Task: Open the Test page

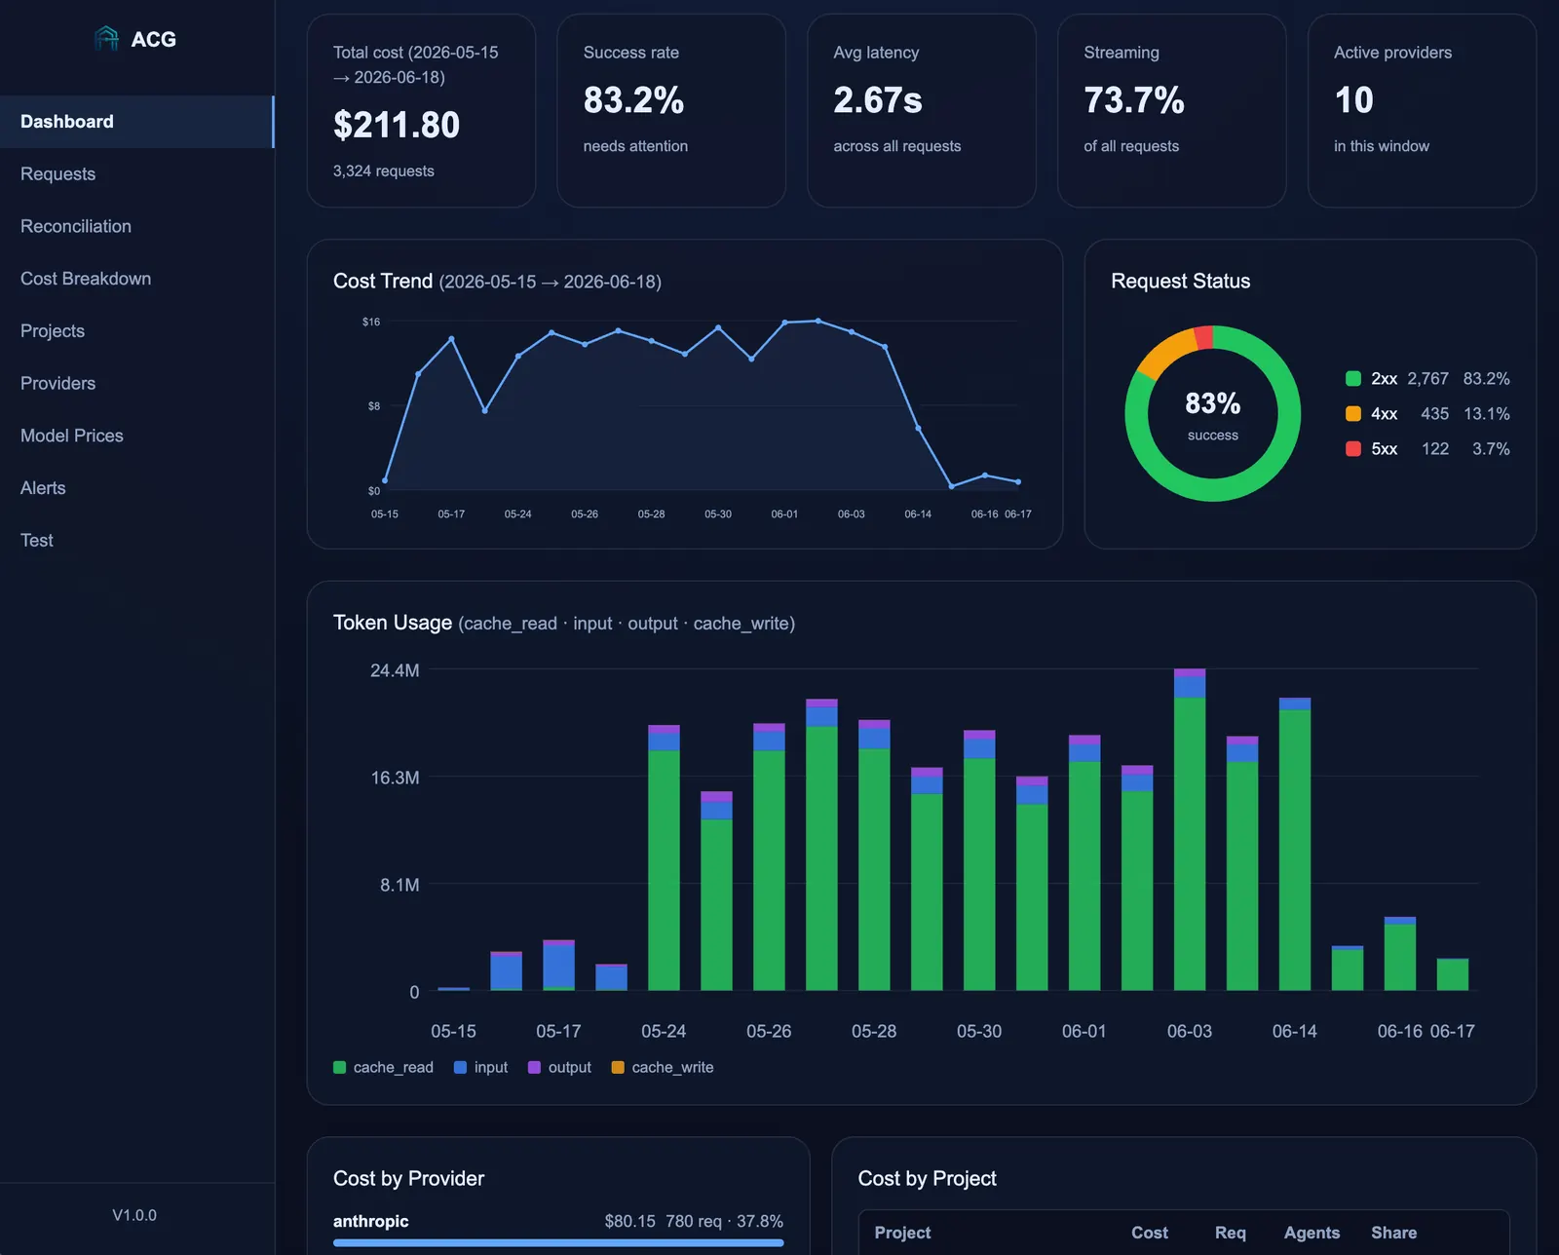Action: tap(136, 540)
